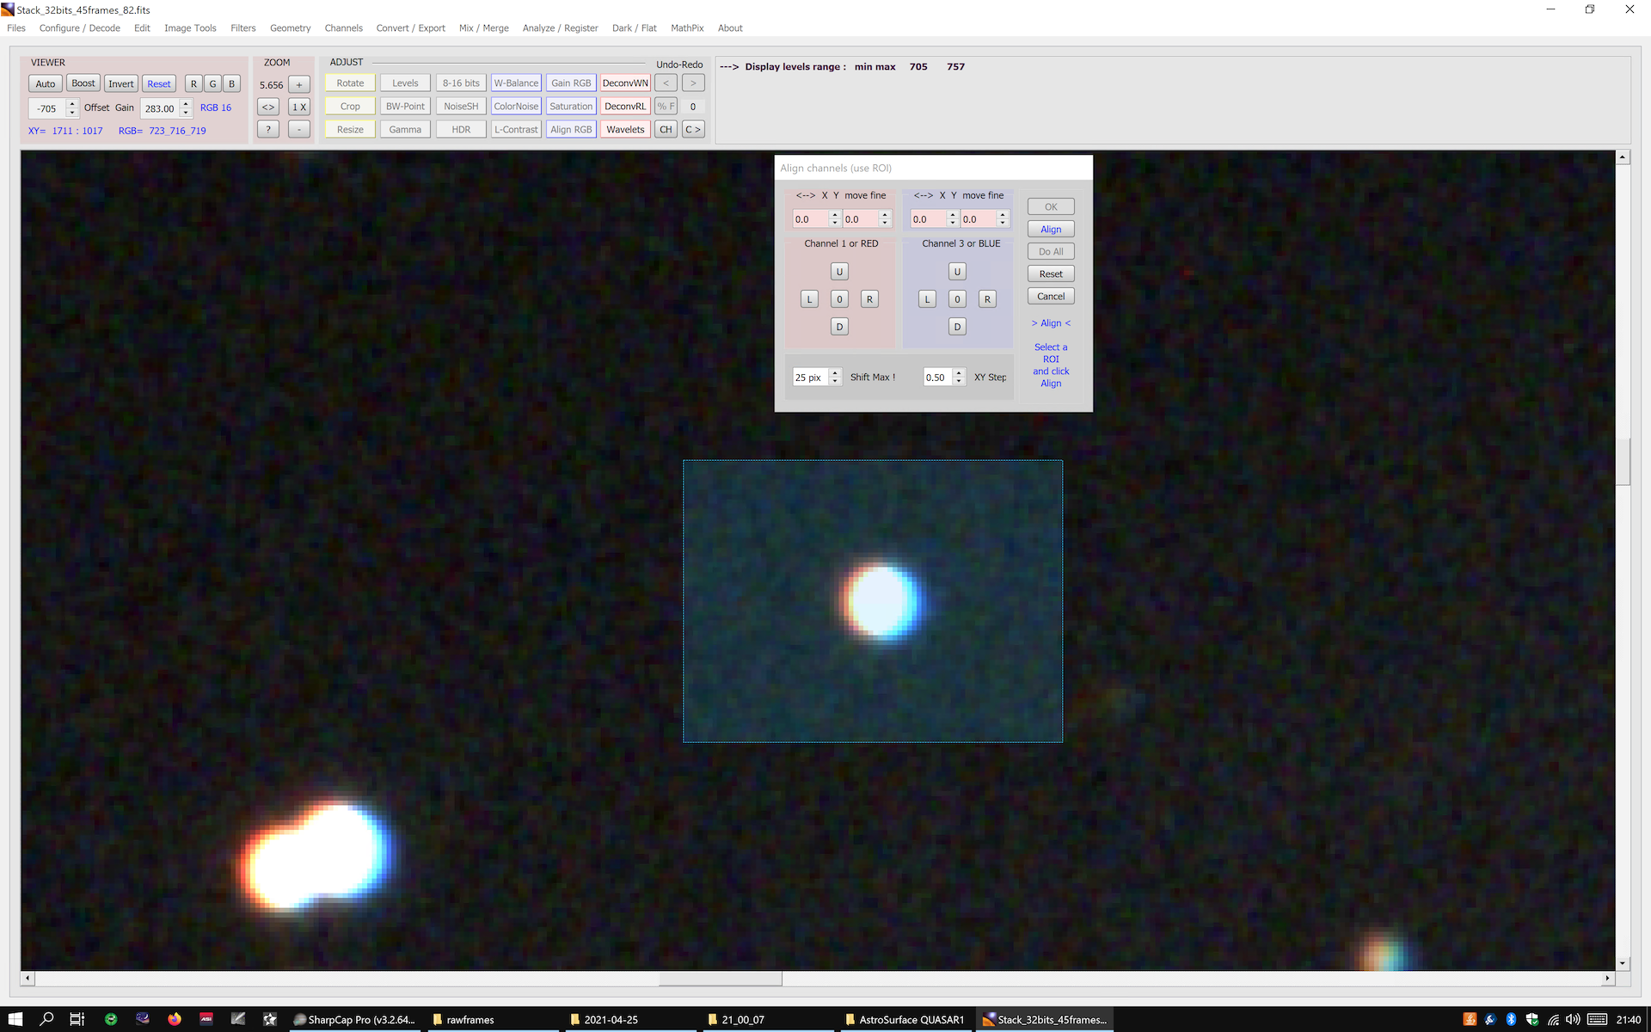Open the Resize tool

click(x=350, y=130)
